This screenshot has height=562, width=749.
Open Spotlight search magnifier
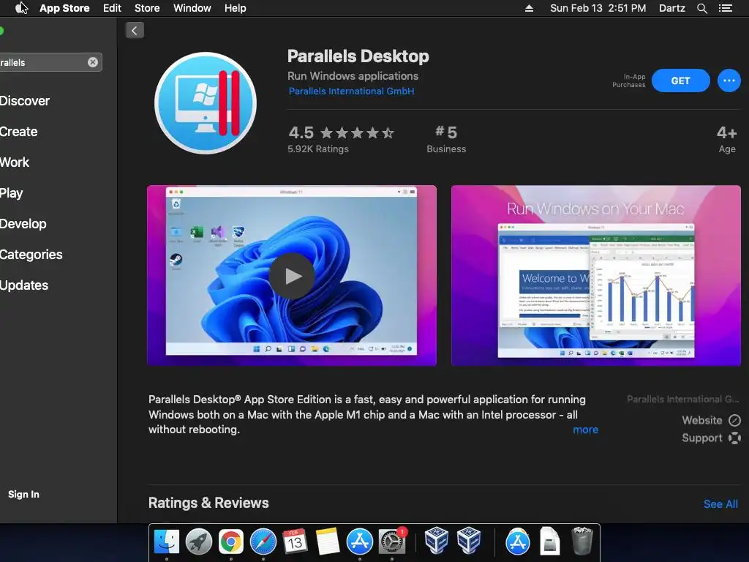701,8
